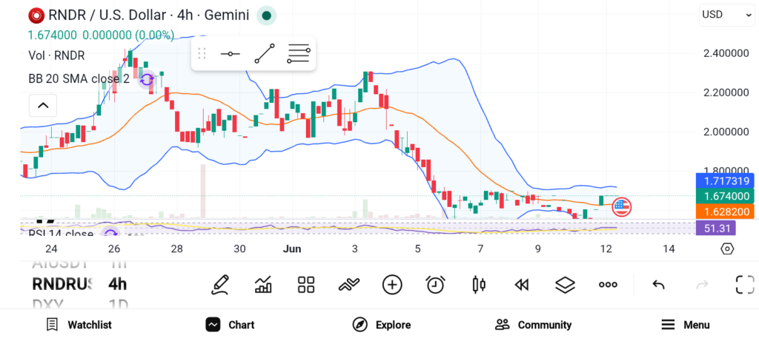
Task: Click the 2.000000 price scale label
Action: click(726, 132)
